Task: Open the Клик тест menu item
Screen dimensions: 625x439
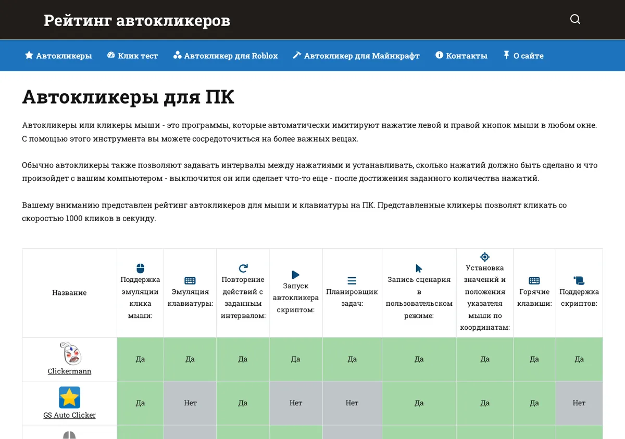Action: [x=132, y=56]
